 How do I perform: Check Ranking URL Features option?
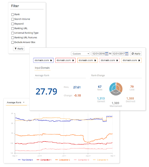(12, 38)
